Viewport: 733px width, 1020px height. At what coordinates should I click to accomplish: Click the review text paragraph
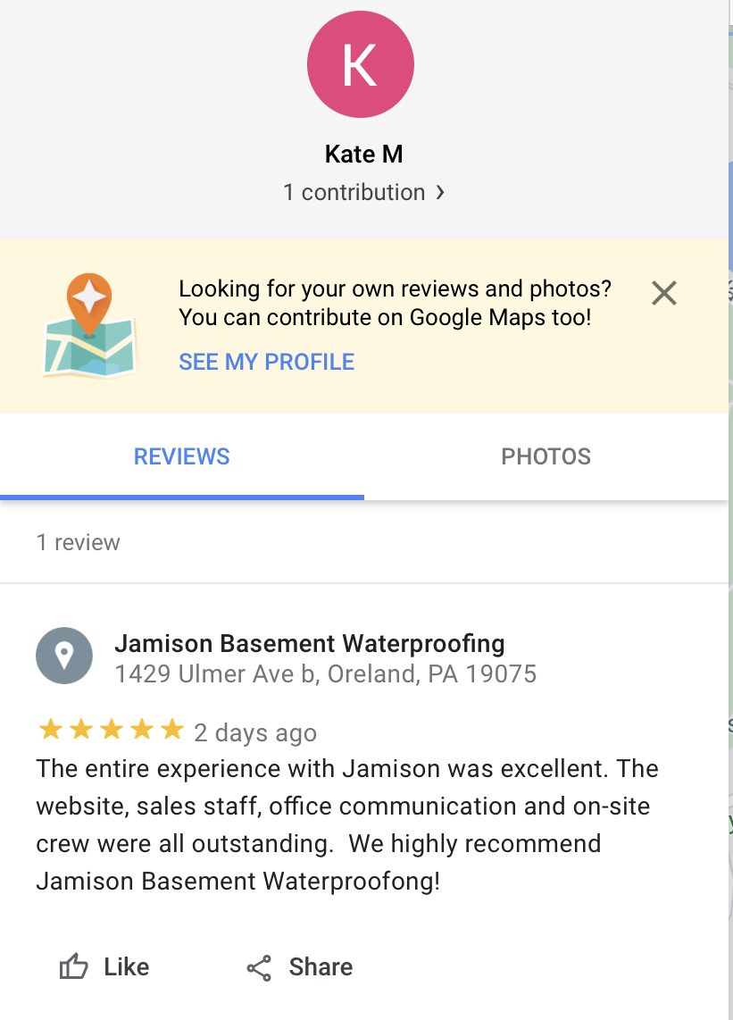tap(347, 825)
